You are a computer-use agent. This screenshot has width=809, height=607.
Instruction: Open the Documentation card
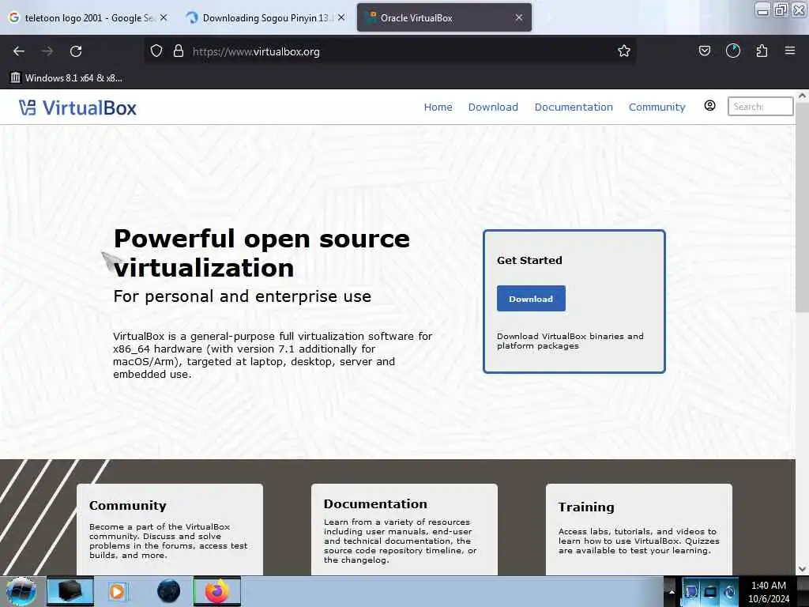pos(404,529)
